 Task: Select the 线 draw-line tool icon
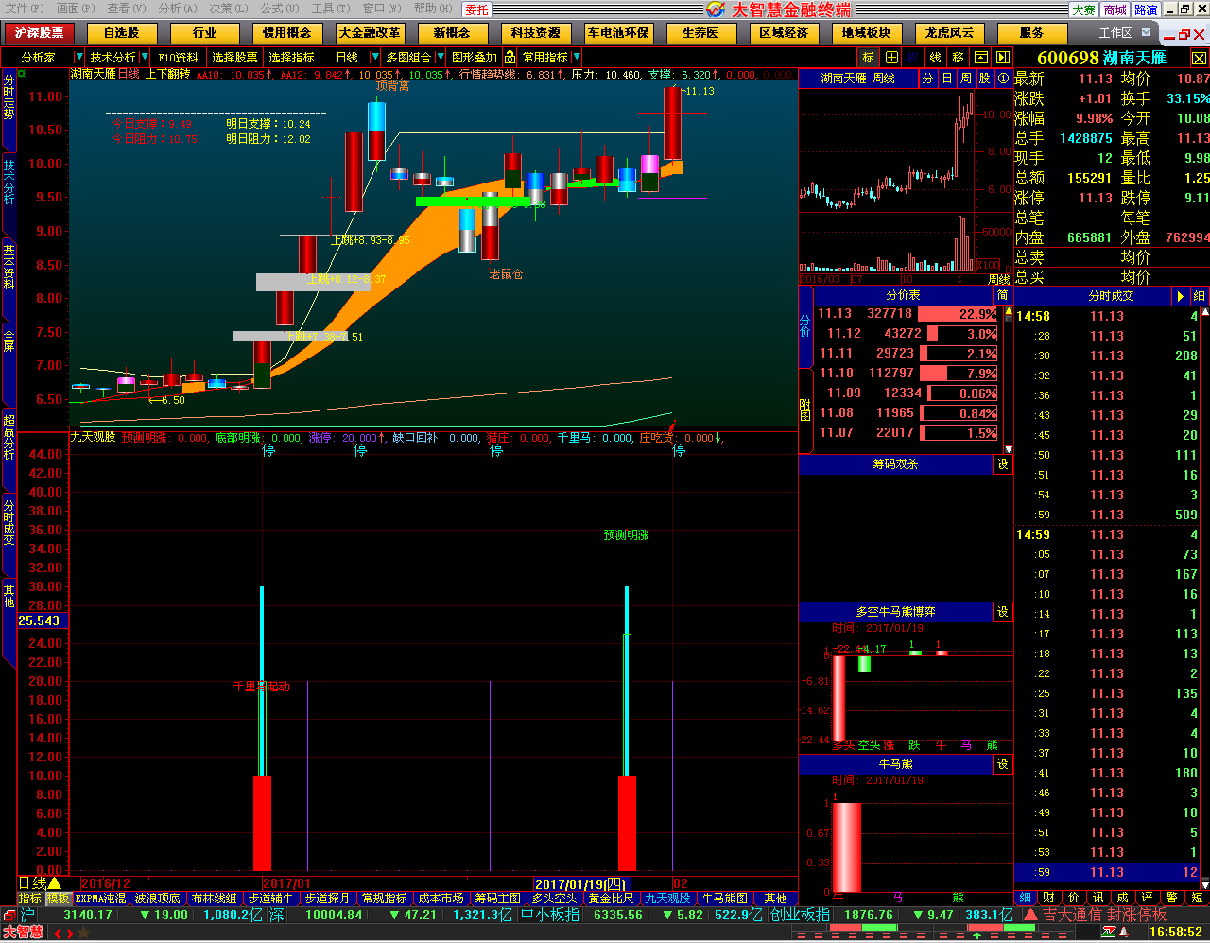pyautogui.click(x=936, y=57)
